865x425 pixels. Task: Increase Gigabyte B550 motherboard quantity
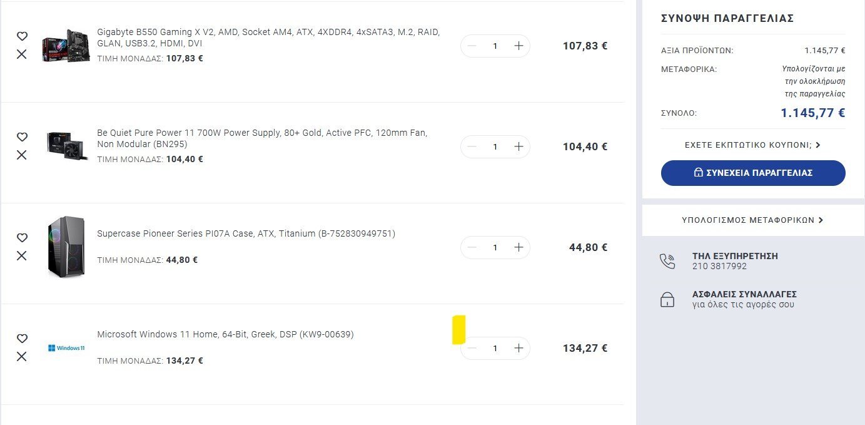pyautogui.click(x=518, y=46)
